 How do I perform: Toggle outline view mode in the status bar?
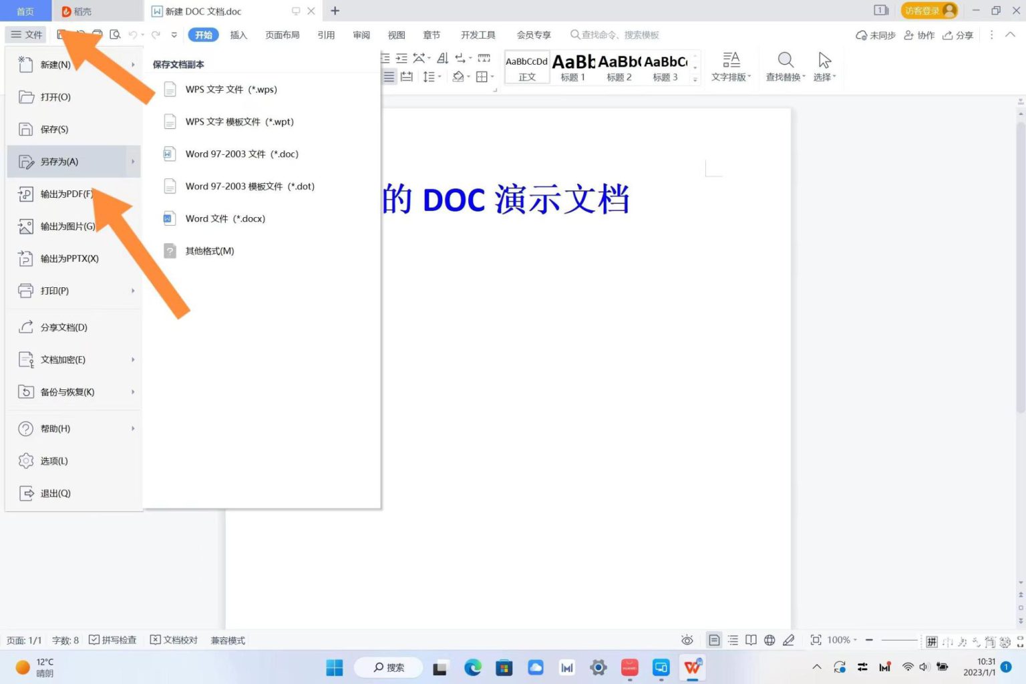[733, 640]
